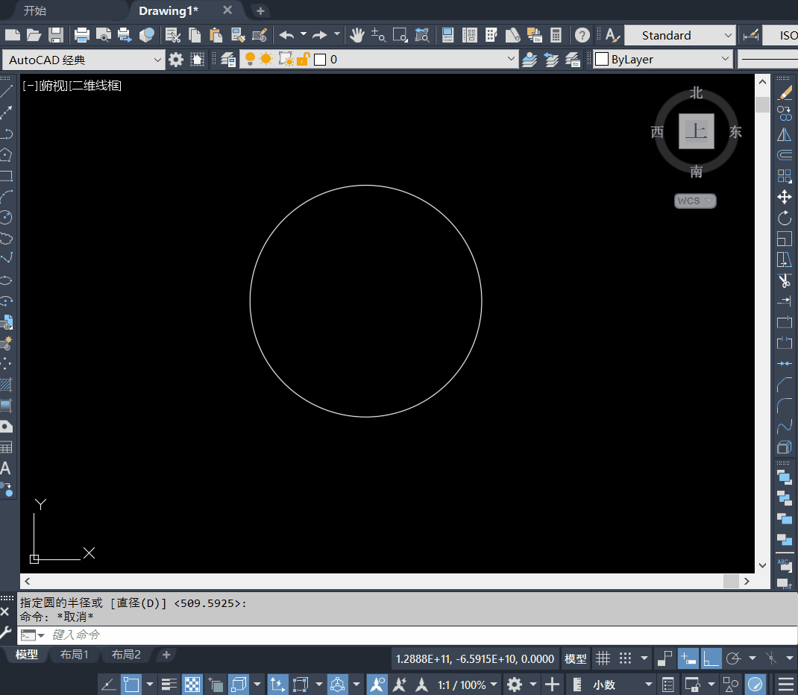Click the 上 face of the ViewCube
The height and width of the screenshot is (695, 798).
click(697, 131)
